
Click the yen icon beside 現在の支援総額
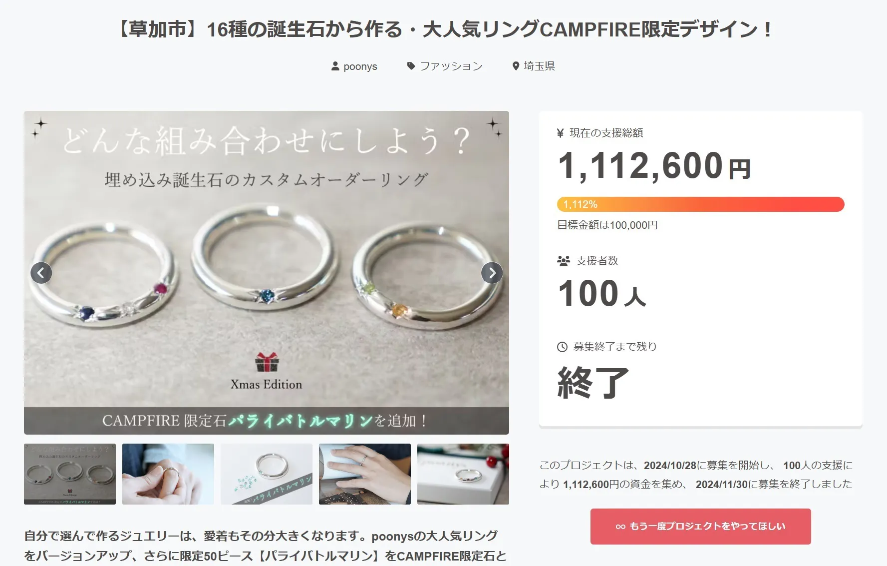pyautogui.click(x=561, y=133)
